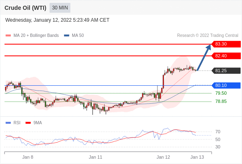Click the 9MA legend swatch

click(x=28, y=123)
